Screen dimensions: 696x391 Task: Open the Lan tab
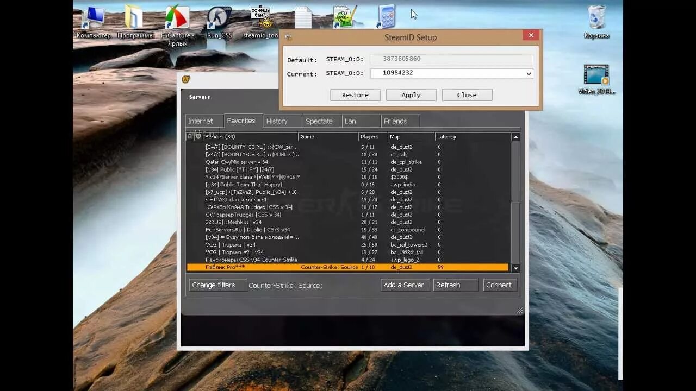coord(361,121)
